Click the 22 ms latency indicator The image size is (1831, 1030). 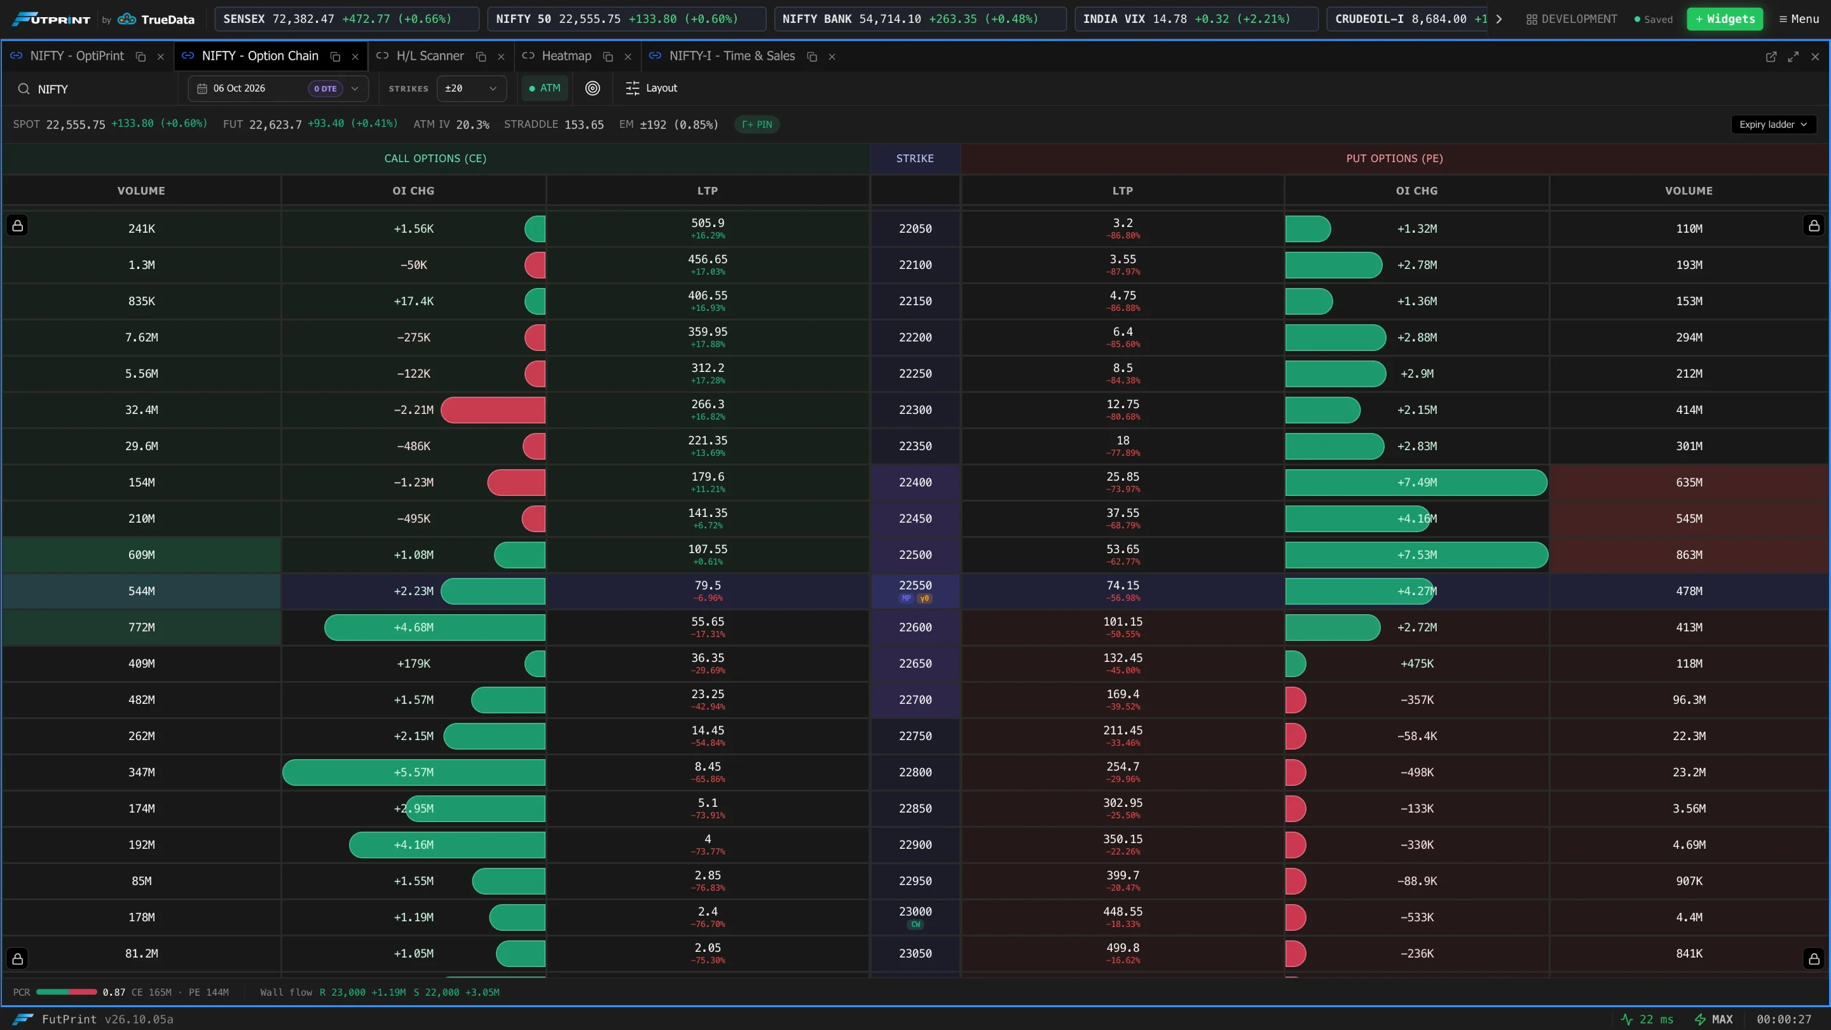tap(1647, 1019)
